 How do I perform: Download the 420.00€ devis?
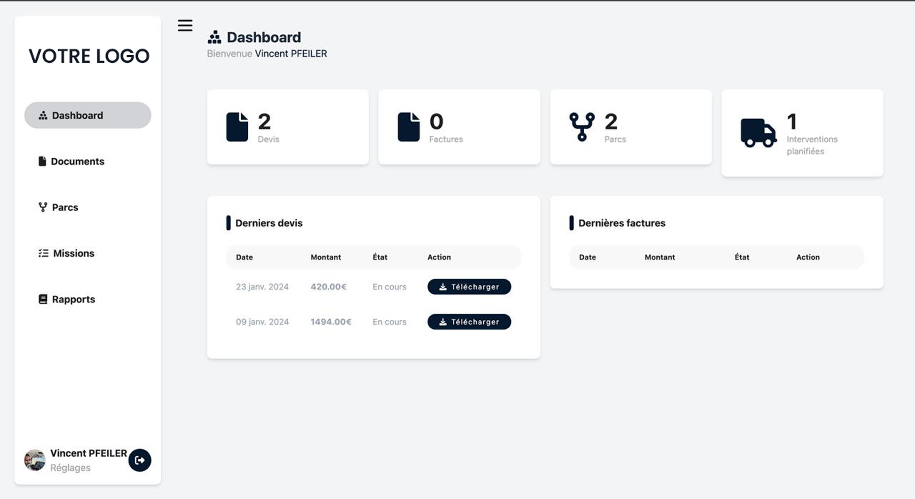[x=469, y=286]
